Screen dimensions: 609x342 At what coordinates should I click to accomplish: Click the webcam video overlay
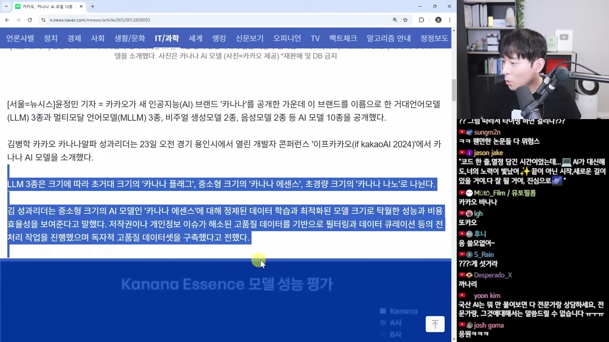(x=533, y=59)
